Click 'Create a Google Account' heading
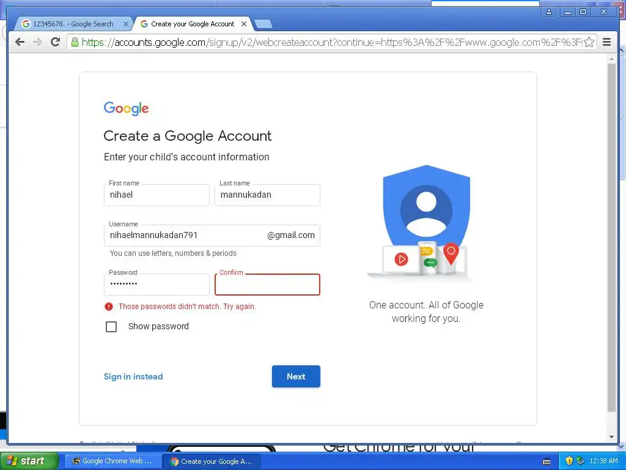Viewport: 626px width, 470px height. (187, 136)
